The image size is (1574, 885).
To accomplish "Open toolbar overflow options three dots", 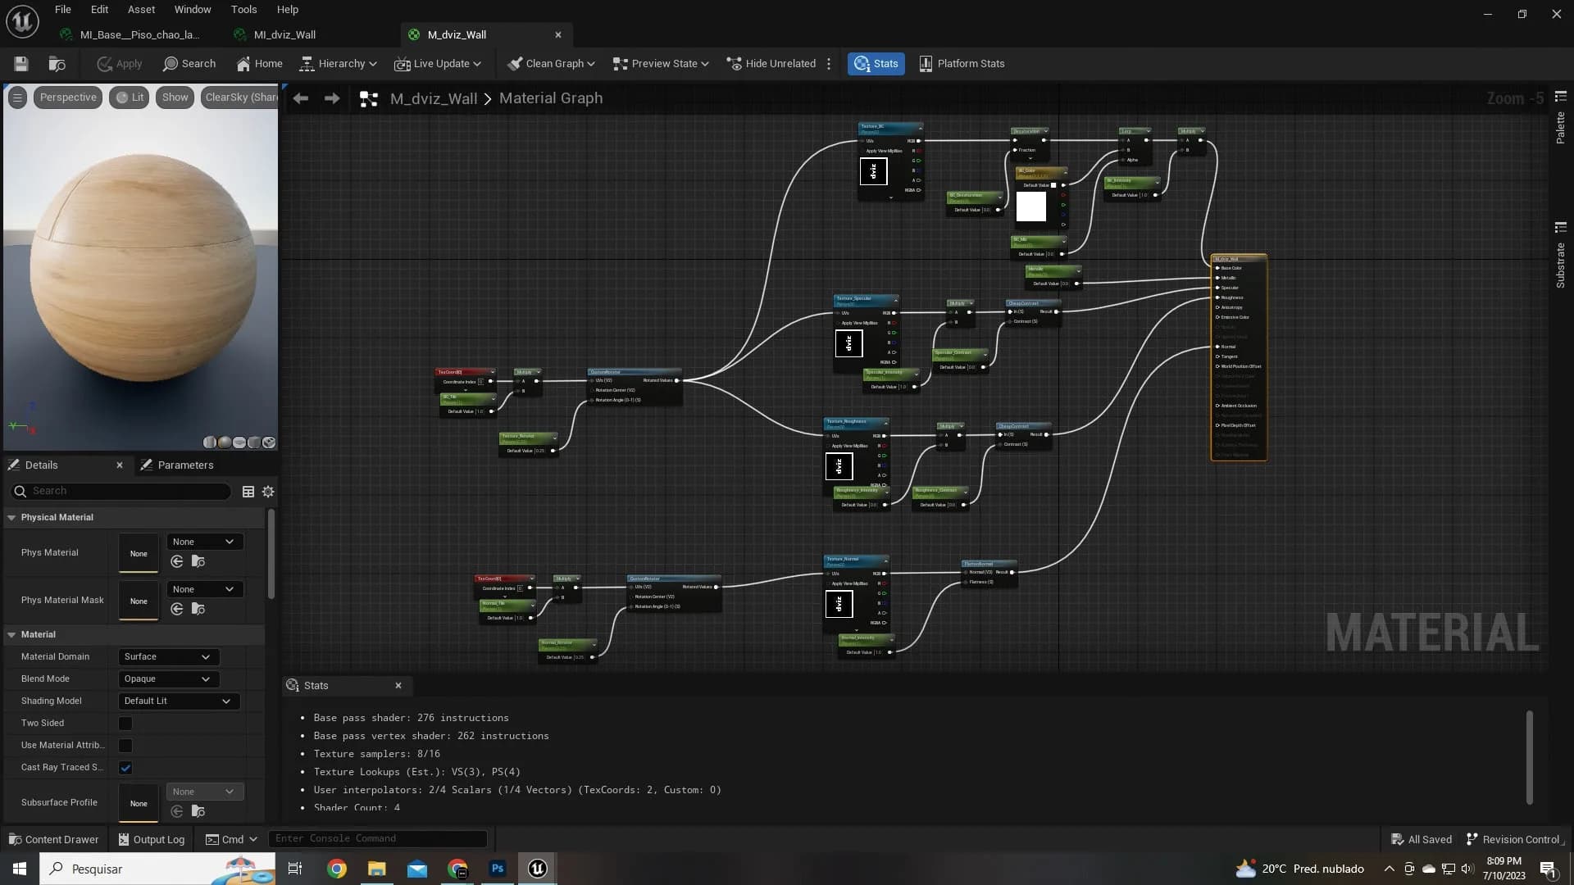I will [829, 64].
